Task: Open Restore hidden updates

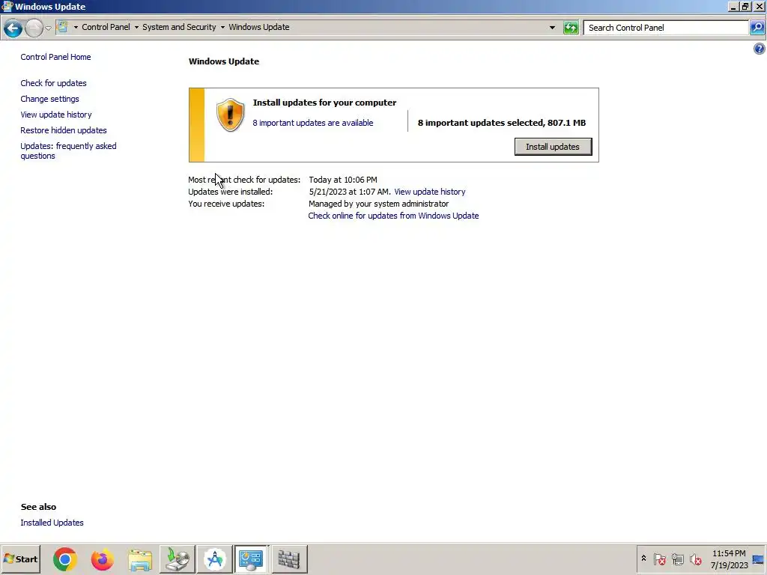Action: pos(64,130)
